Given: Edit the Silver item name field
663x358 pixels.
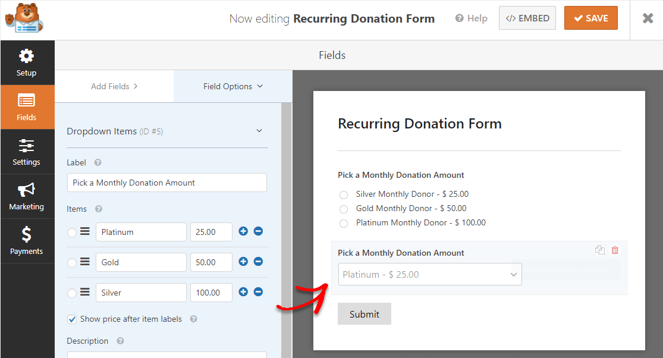Looking at the screenshot, I should [142, 293].
